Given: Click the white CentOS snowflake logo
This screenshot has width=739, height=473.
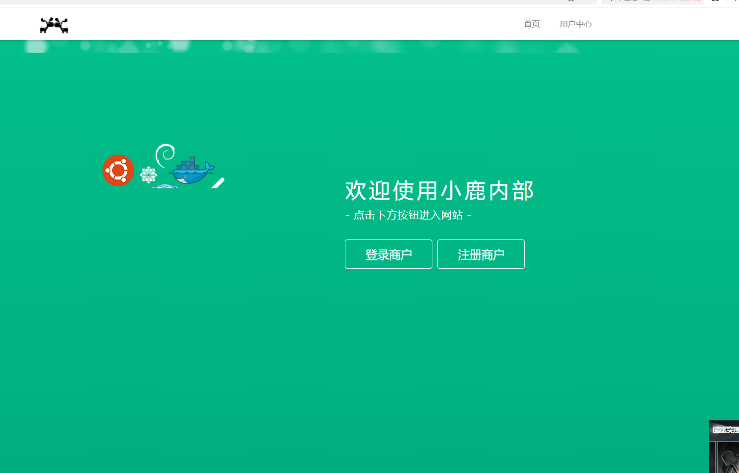Looking at the screenshot, I should [148, 175].
